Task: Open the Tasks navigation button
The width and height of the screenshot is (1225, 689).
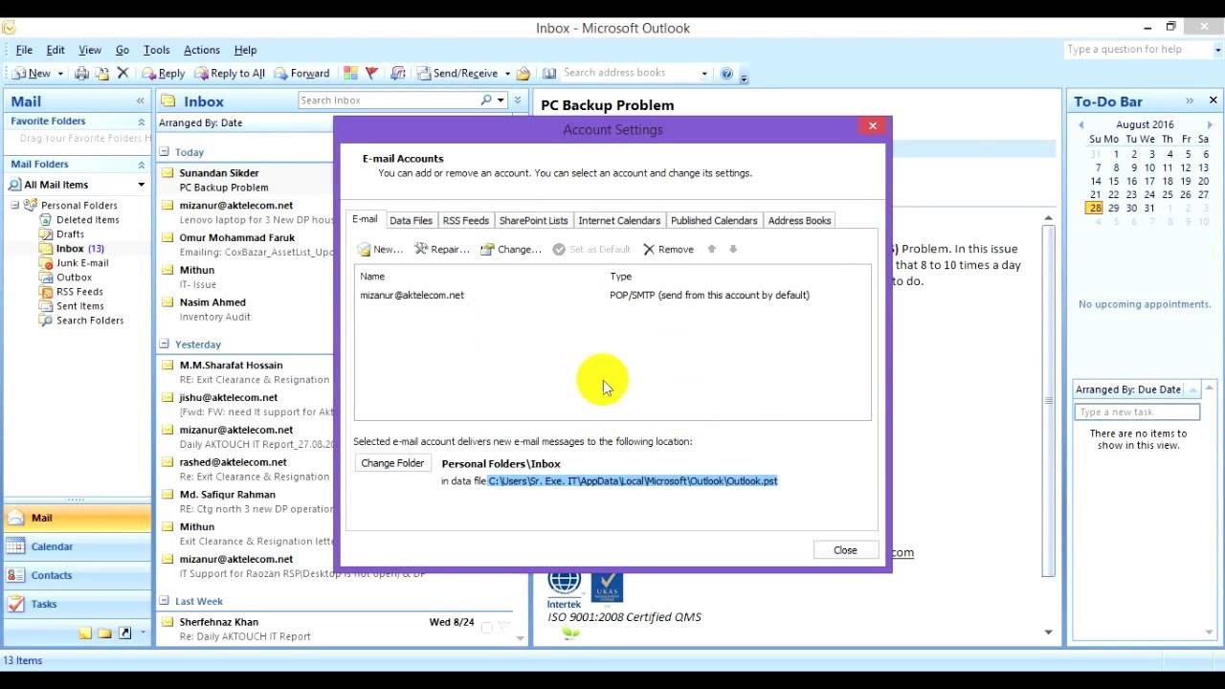Action: click(x=76, y=604)
